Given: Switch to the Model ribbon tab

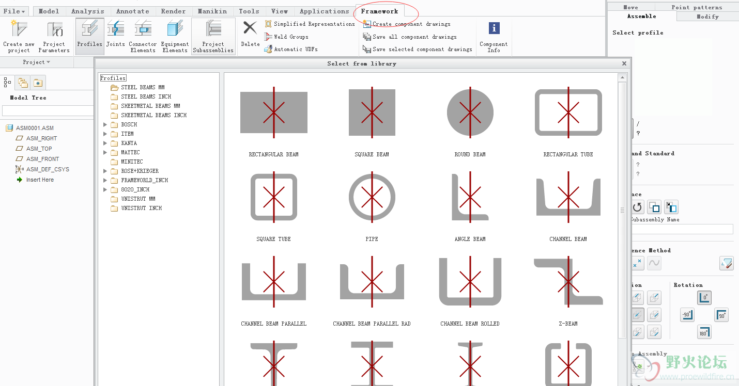Looking at the screenshot, I should pos(49,11).
